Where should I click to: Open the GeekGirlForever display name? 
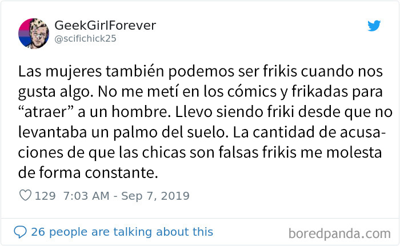click(105, 25)
